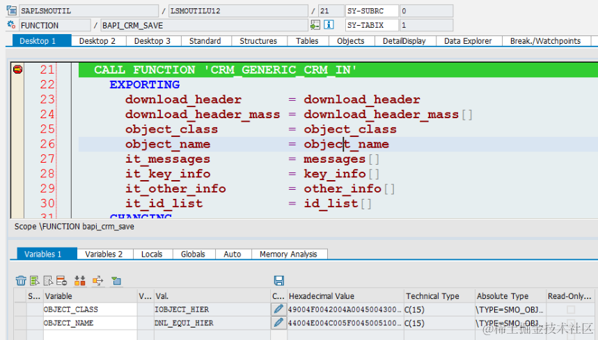The width and height of the screenshot is (598, 340).
Task: Open the Break./Watchpoints tab
Action: pyautogui.click(x=545, y=41)
